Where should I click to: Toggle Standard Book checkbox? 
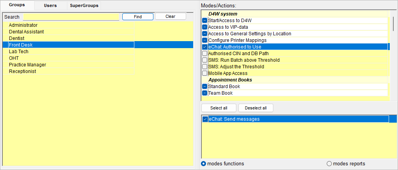(x=204, y=87)
